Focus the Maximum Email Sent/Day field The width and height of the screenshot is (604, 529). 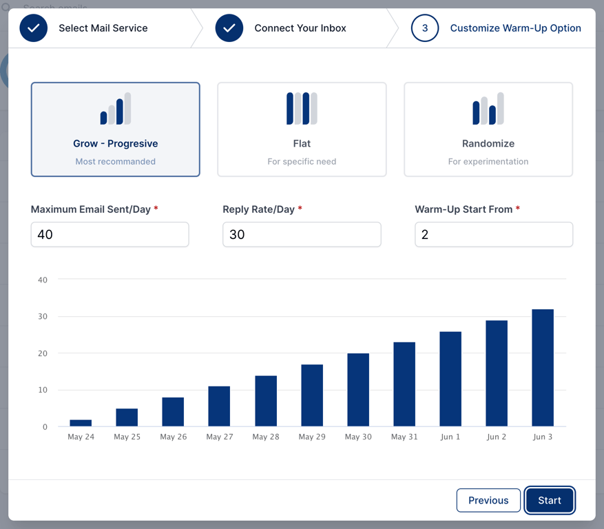pos(110,234)
